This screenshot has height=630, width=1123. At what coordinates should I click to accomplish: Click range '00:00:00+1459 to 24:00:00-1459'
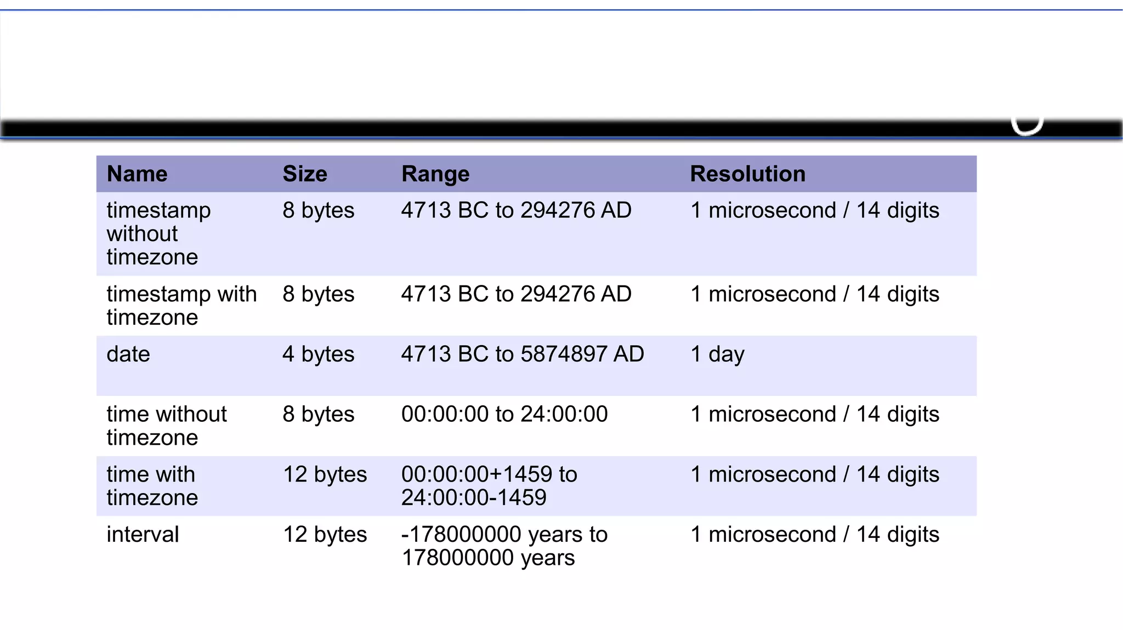click(489, 486)
